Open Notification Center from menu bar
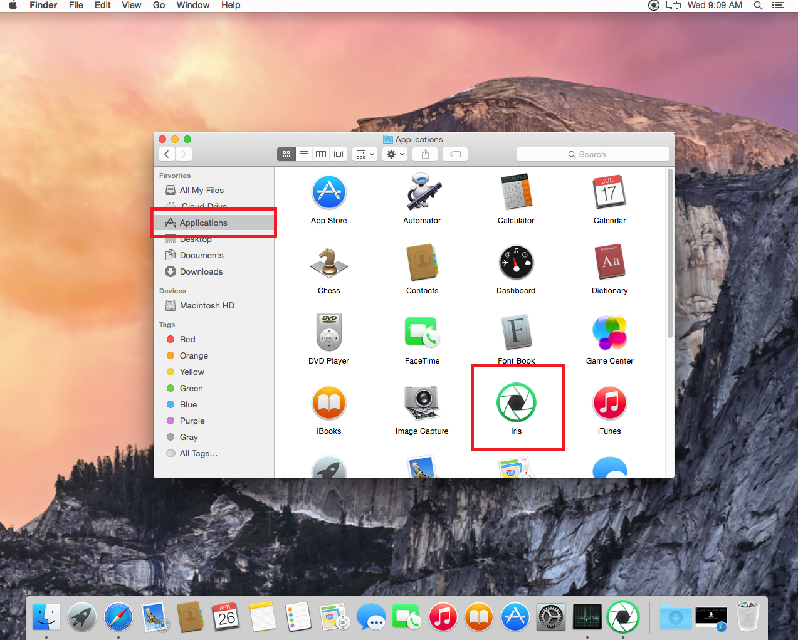798x640 pixels. pyautogui.click(x=778, y=5)
